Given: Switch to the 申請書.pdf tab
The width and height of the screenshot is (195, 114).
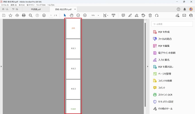Looking at the screenshot, I should pos(36,9).
